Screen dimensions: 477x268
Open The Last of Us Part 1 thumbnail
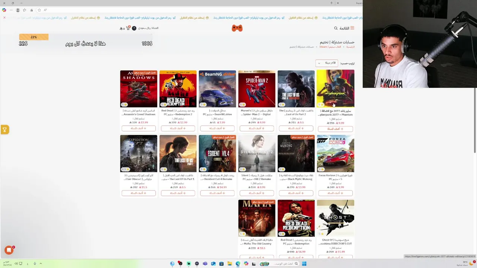(178, 153)
